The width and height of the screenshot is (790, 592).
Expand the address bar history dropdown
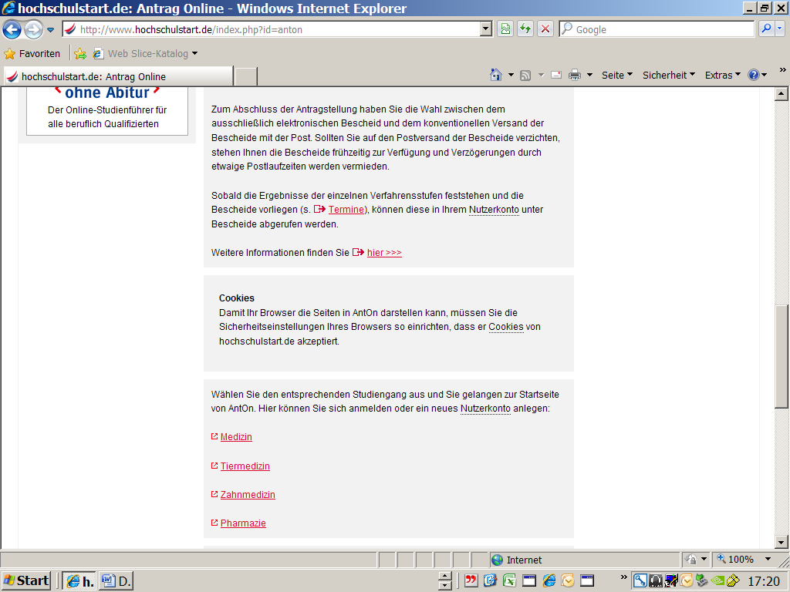[486, 29]
